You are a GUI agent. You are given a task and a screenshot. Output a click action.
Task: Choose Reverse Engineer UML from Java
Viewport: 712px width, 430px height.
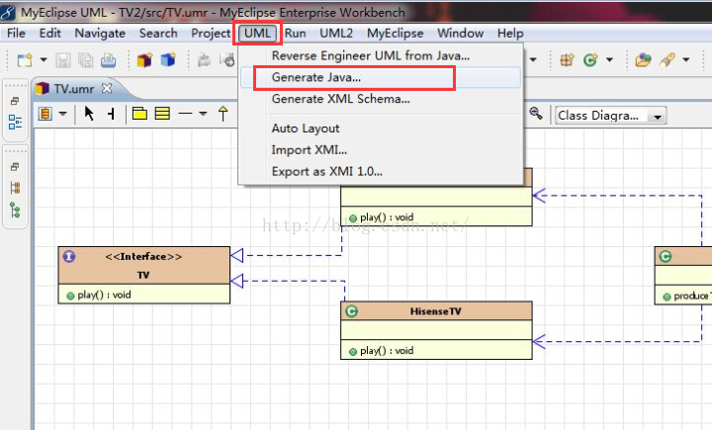pyautogui.click(x=381, y=55)
